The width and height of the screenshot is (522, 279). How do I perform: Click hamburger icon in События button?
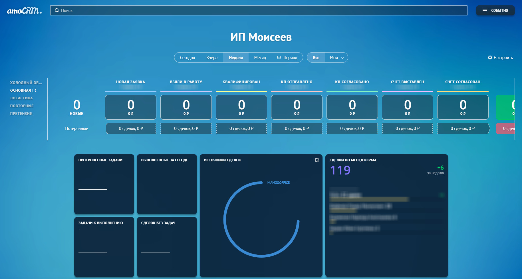485,11
